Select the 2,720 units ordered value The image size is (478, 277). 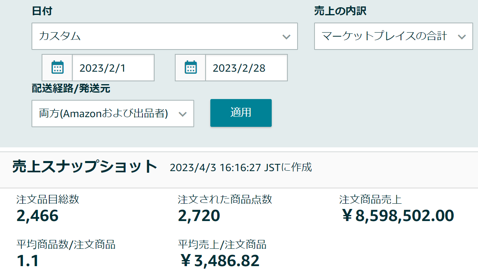pos(199,216)
